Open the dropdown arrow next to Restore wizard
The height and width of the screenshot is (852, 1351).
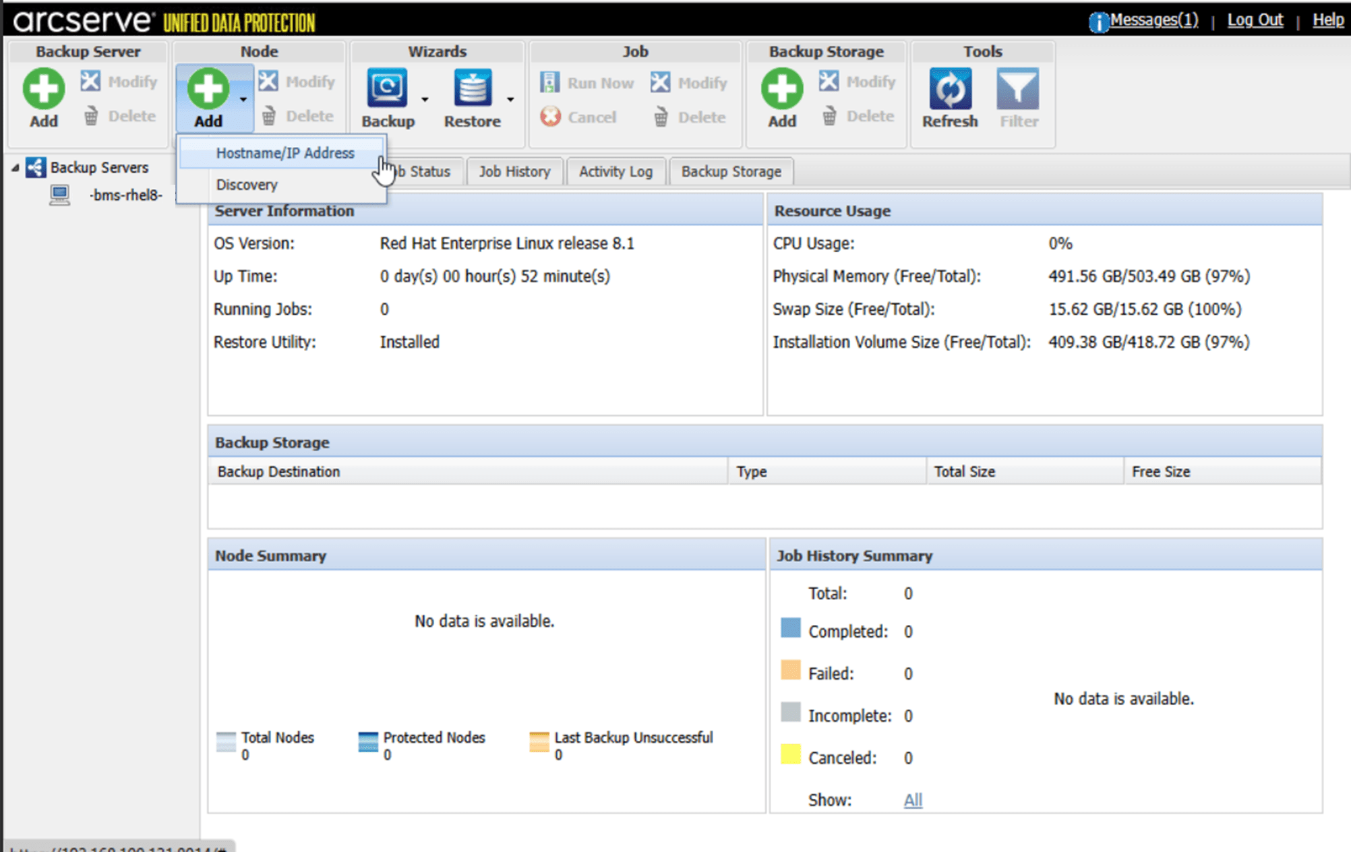510,98
